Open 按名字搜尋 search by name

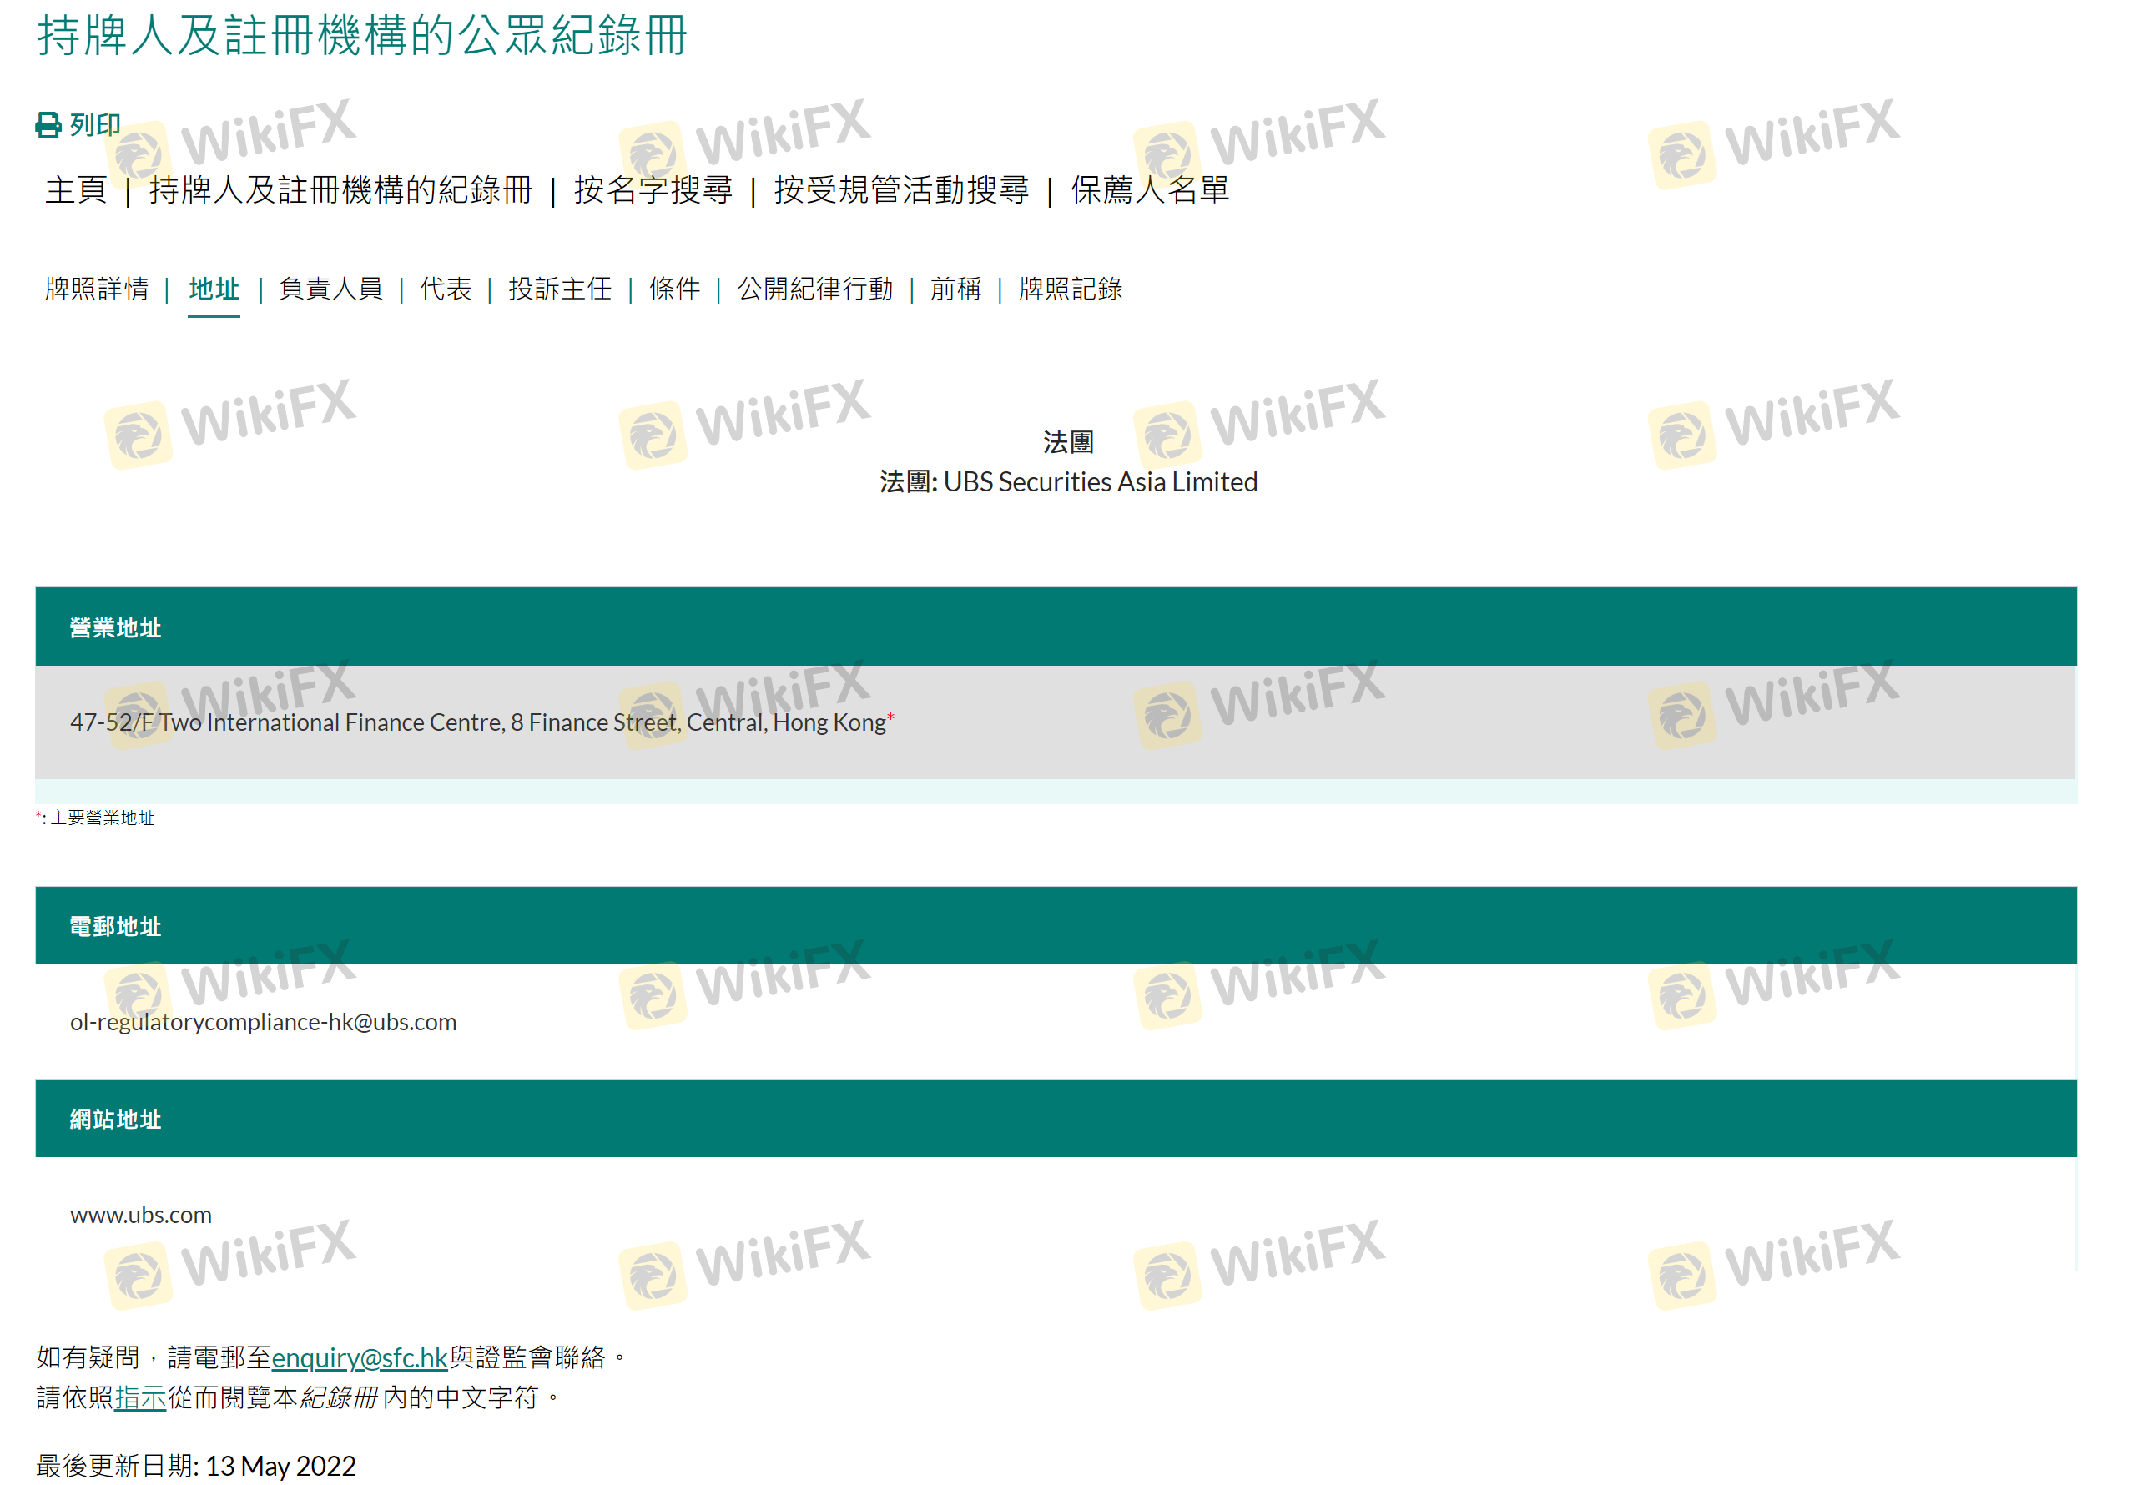point(653,190)
